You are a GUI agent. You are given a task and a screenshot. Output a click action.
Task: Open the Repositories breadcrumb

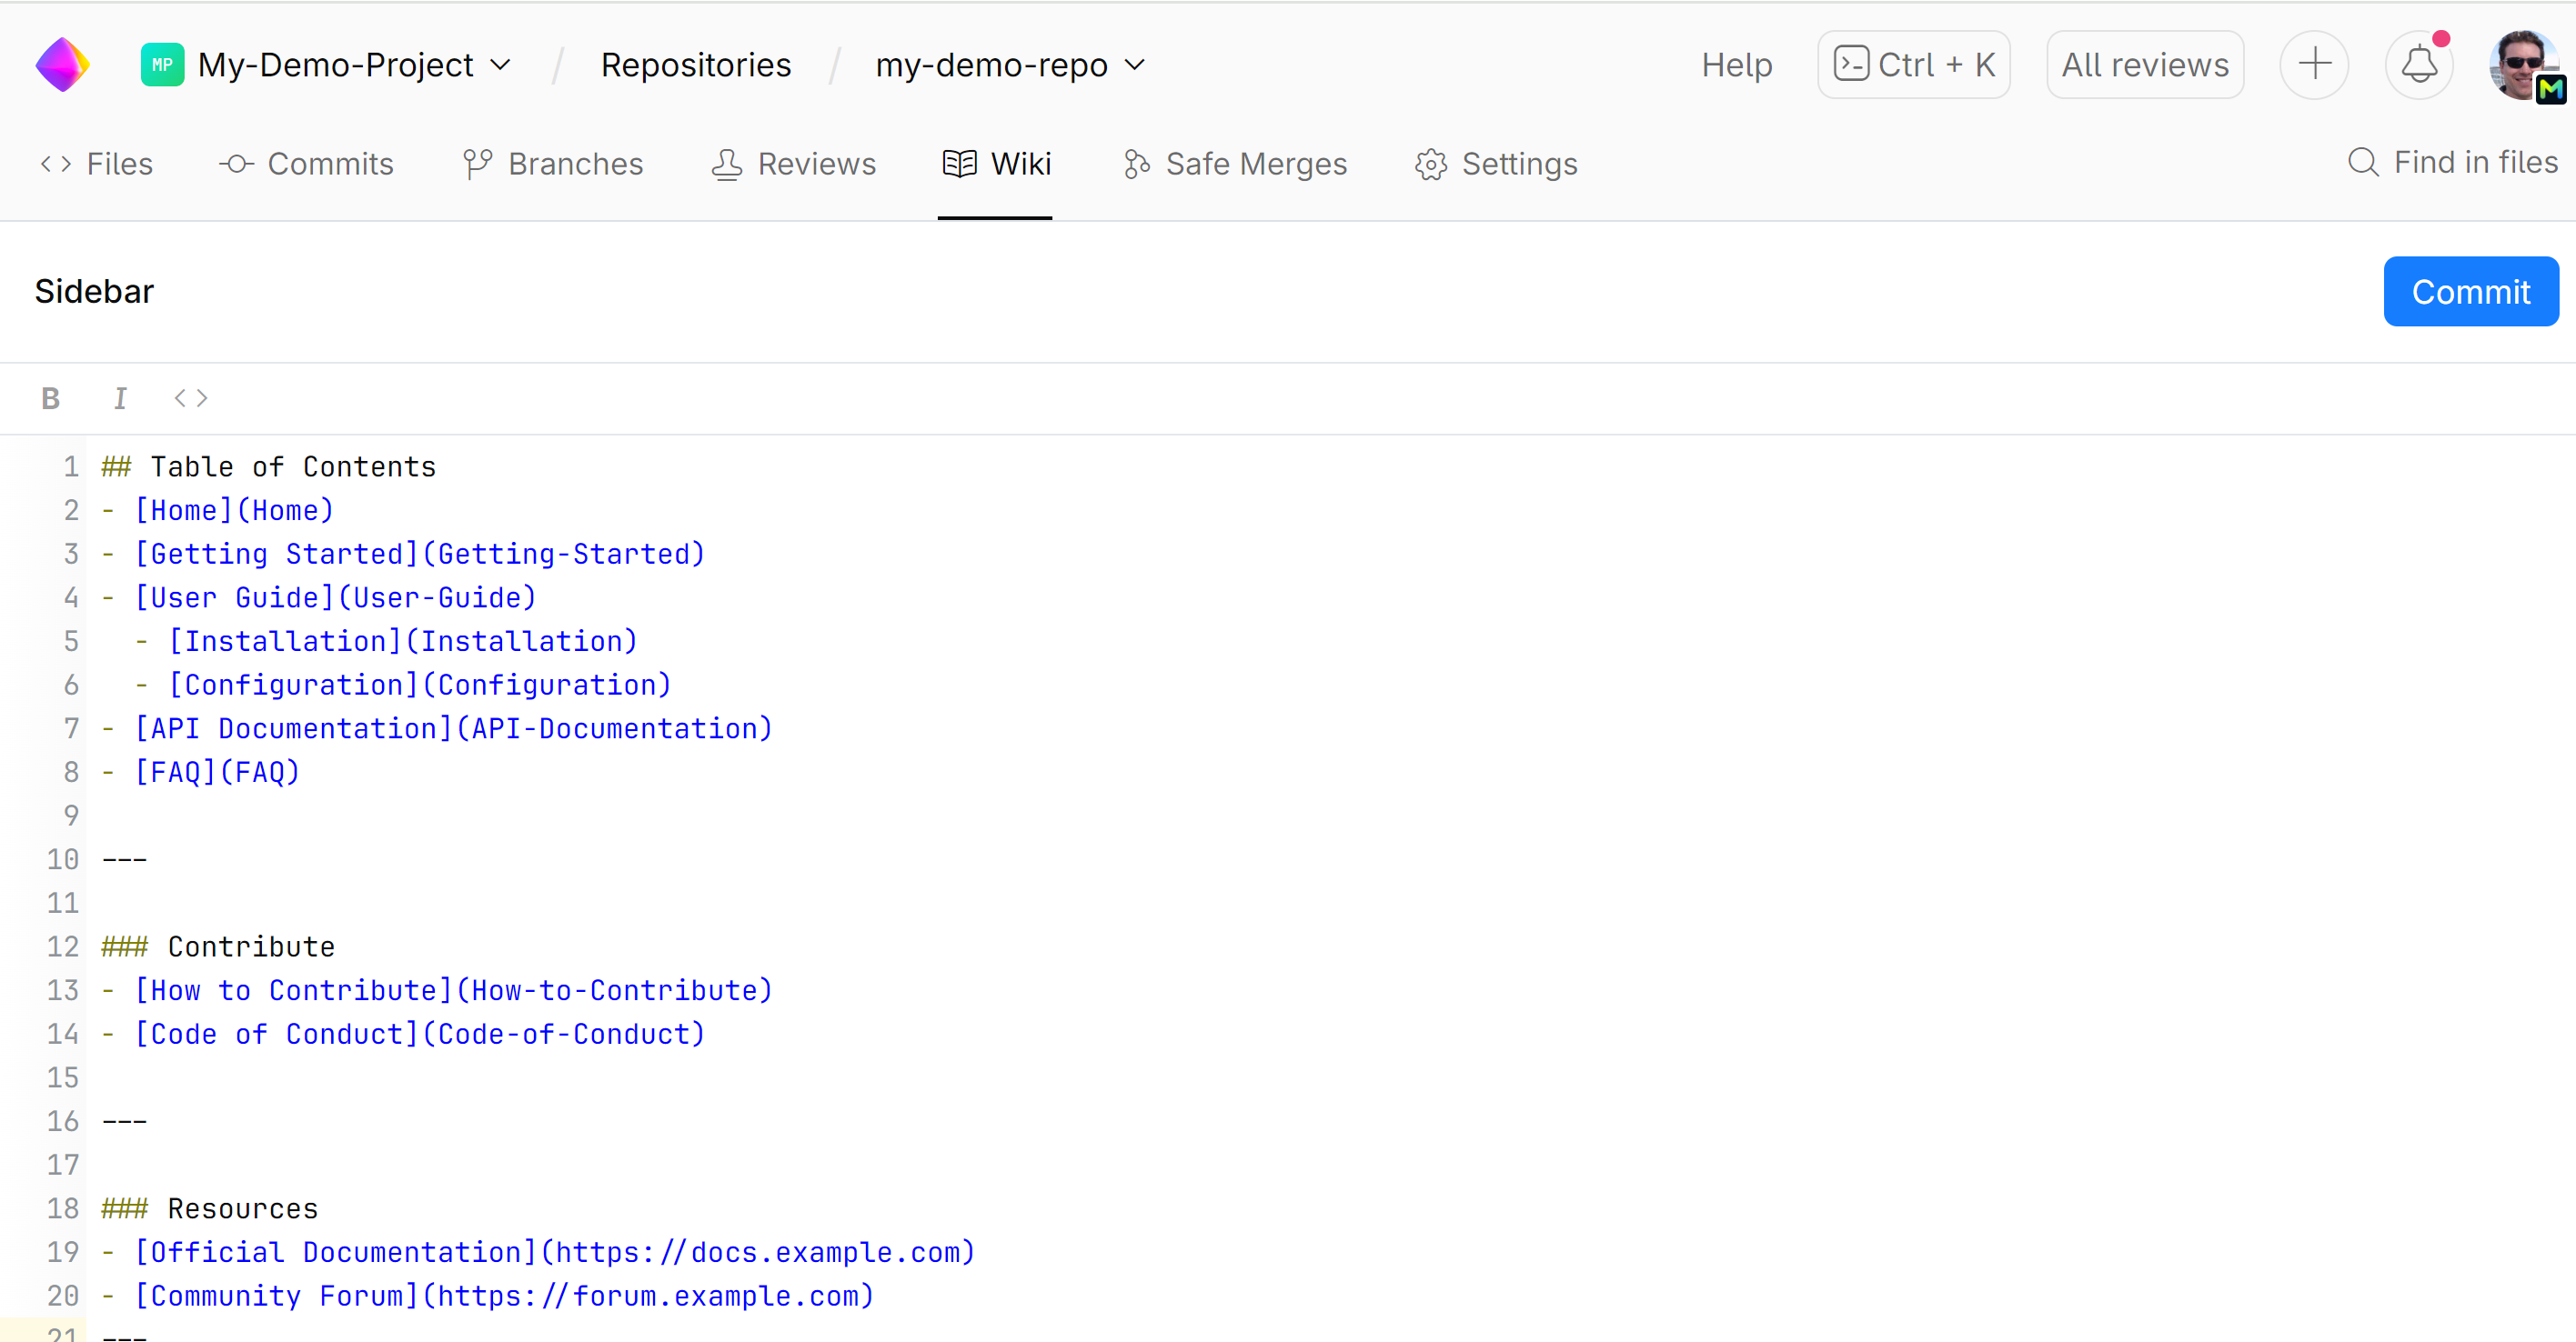[696, 64]
